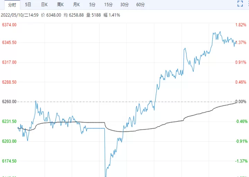Click the -0.91% green percent label
Screen dimensions: 249x177
click(241, 141)
